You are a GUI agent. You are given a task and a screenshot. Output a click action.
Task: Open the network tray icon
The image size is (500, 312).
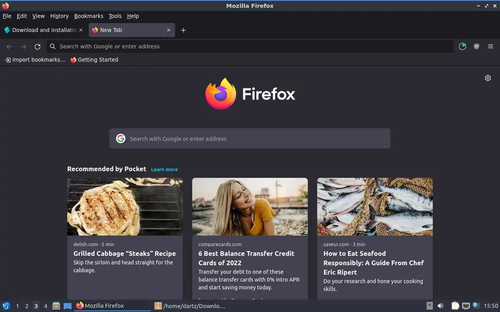466,306
